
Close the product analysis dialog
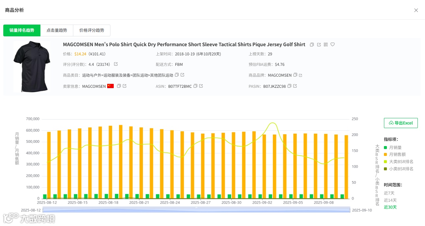tap(416, 10)
